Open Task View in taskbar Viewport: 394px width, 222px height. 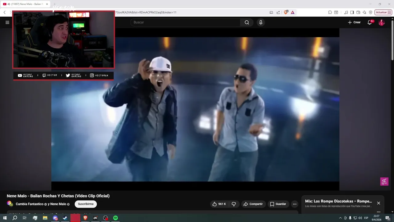(25, 218)
